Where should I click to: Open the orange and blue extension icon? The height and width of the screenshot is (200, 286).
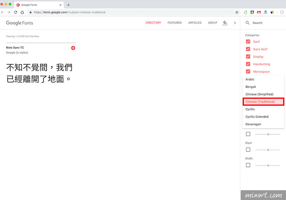click(272, 12)
